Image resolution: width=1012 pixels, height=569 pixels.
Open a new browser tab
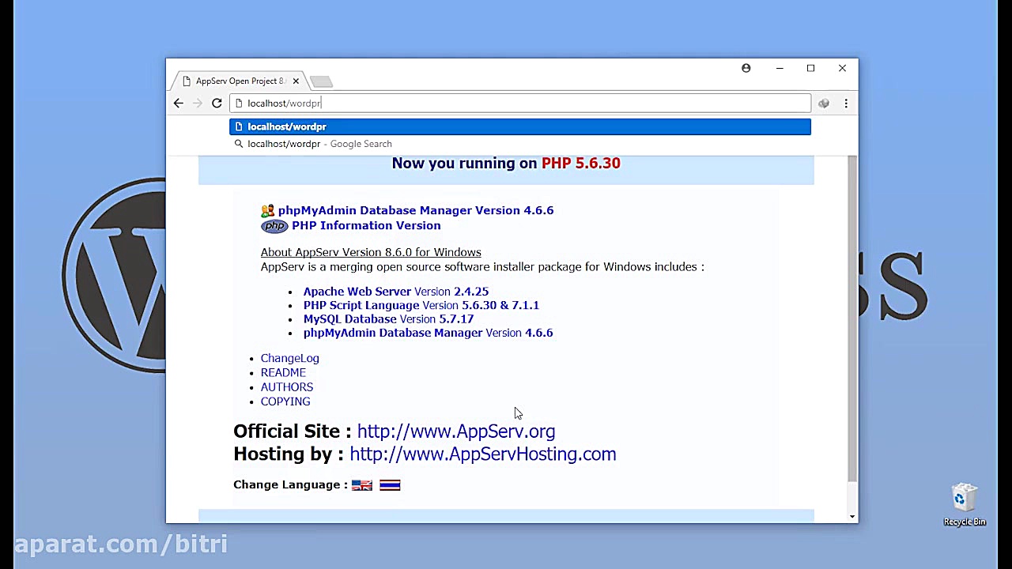[321, 81]
